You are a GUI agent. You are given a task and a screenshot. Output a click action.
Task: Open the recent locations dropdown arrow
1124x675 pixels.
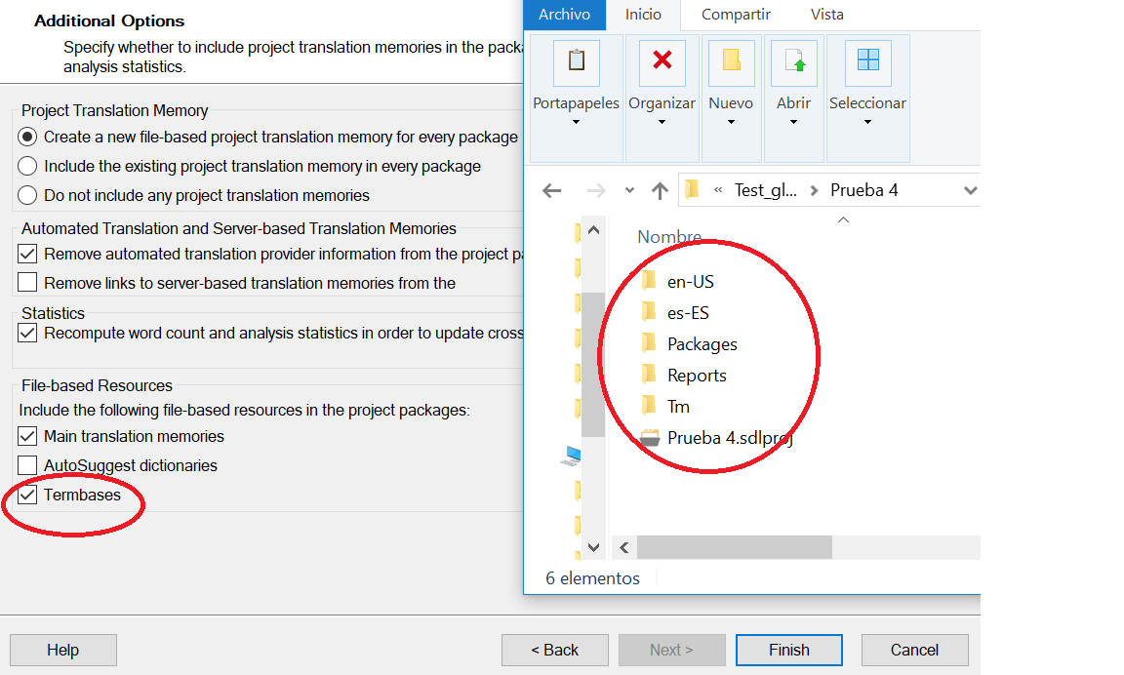[x=629, y=190]
